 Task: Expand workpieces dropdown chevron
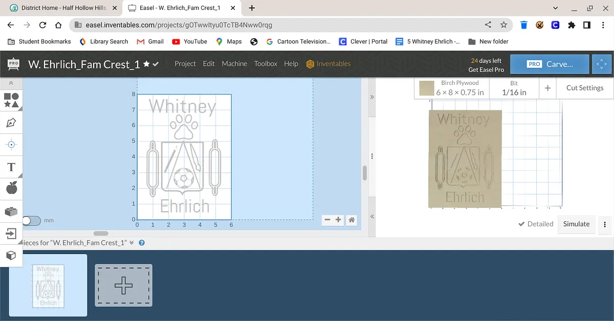[131, 243]
